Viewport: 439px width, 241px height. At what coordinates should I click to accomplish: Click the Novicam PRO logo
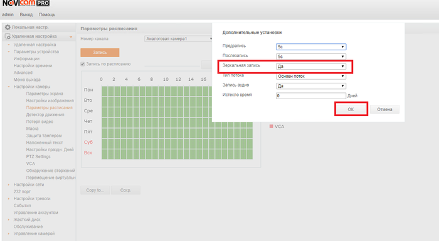(x=26, y=3)
